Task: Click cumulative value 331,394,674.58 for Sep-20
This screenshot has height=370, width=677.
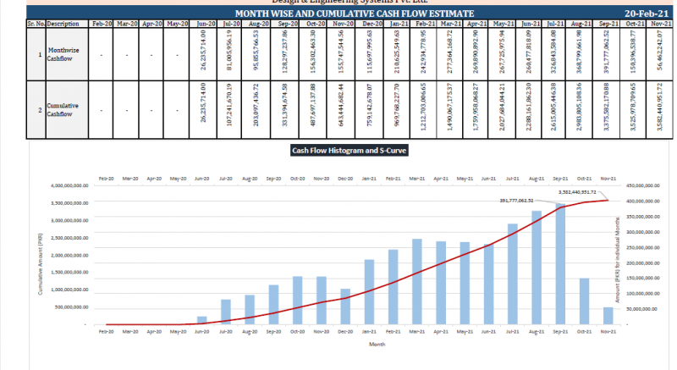Action: pos(284,104)
